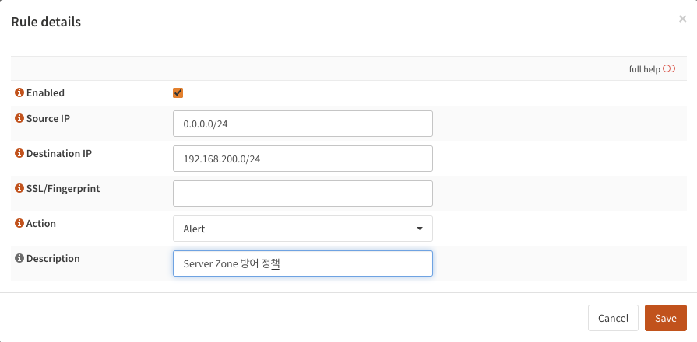697x342 pixels.
Task: Click the 'full help' label text
Action: [x=644, y=69]
